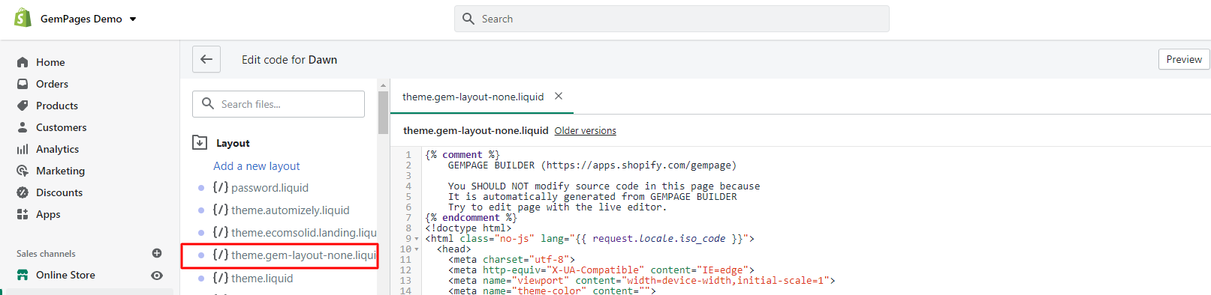1211x295 pixels.
Task: Collapse the Layout folder
Action: point(233,143)
